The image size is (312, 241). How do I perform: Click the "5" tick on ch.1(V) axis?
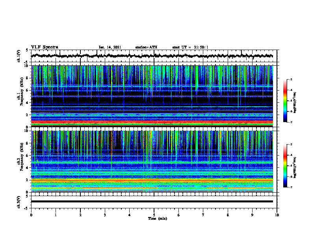[28, 50]
